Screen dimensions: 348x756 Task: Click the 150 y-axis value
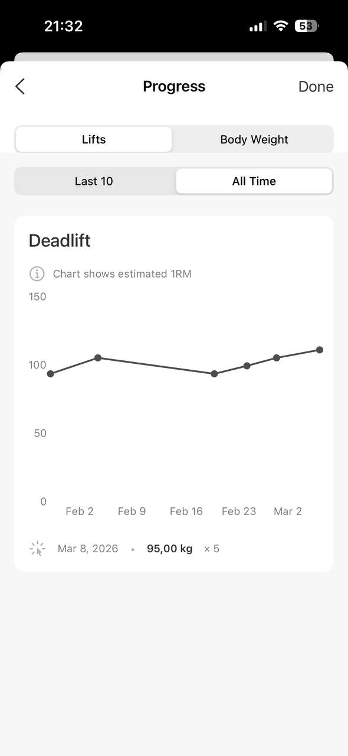[x=37, y=296]
